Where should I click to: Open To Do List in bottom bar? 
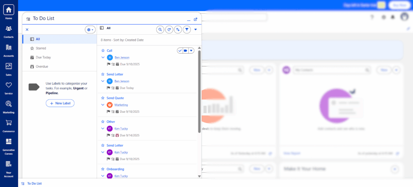click(34, 183)
